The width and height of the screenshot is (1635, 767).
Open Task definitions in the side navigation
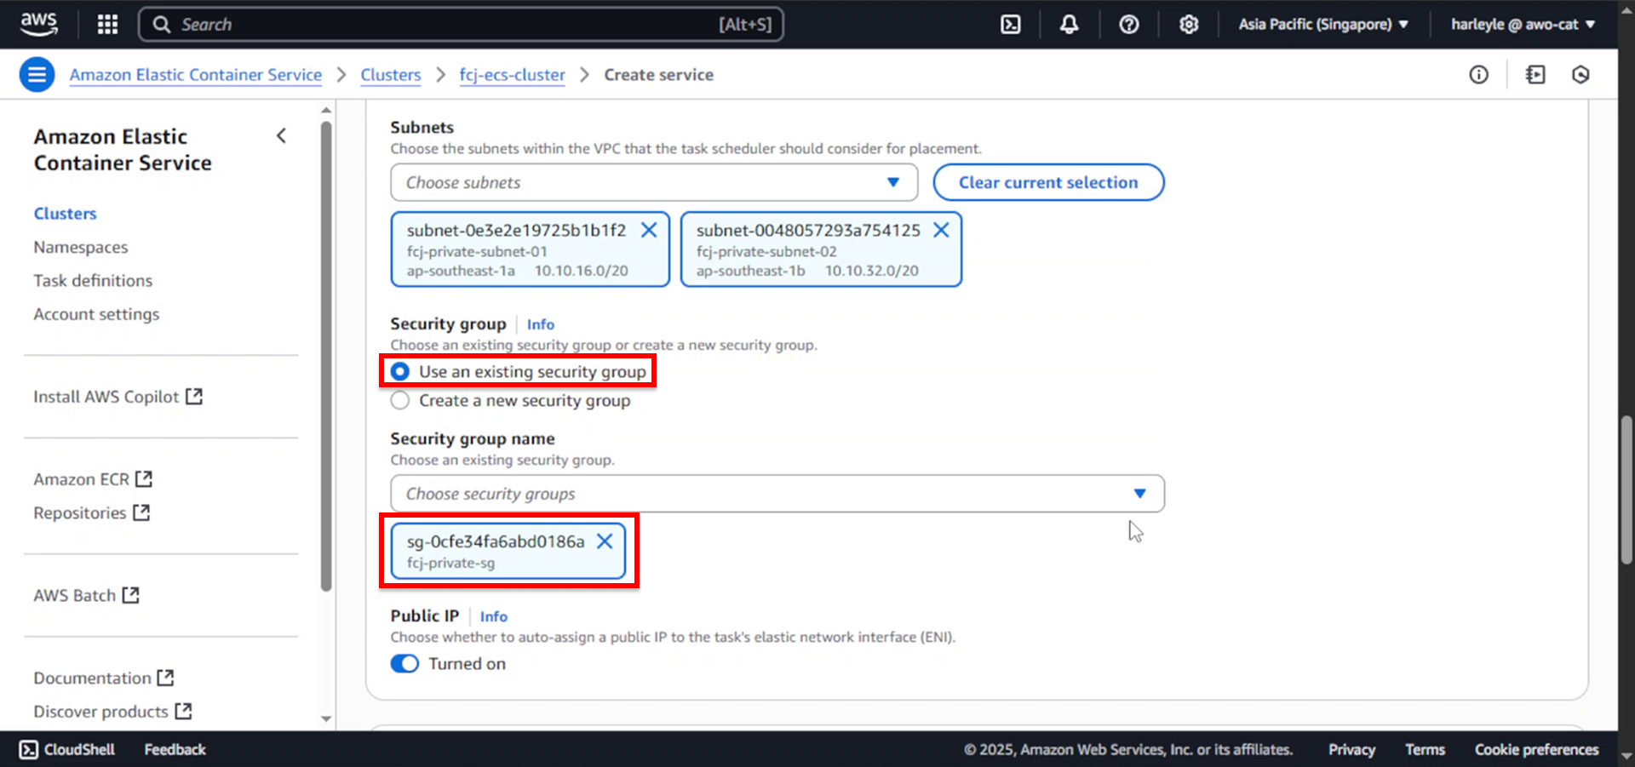(x=93, y=280)
